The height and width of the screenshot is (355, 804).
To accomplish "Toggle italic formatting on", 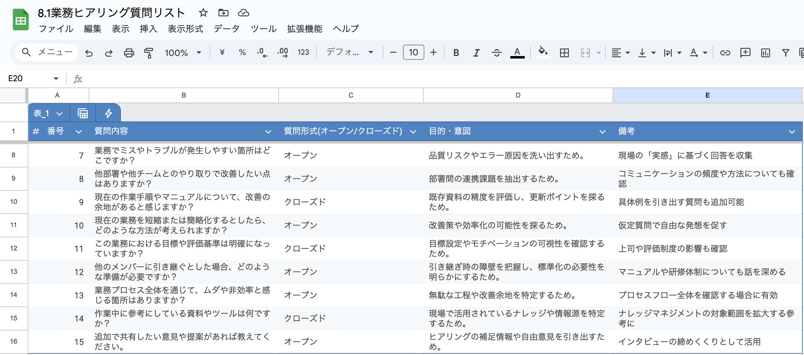I will tap(476, 52).
